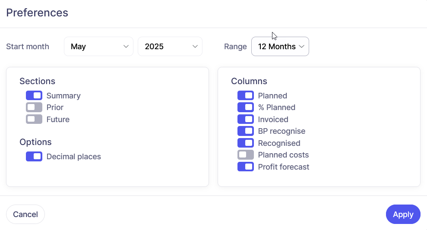This screenshot has width=427, height=230.
Task: Click the Cancel button
Action: [x=25, y=214]
